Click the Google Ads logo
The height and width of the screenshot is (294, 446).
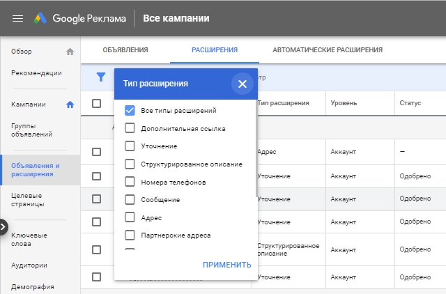click(x=43, y=18)
